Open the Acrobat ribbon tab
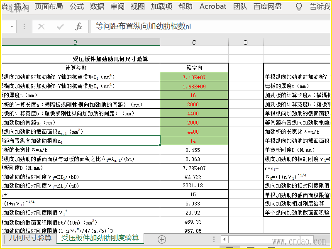Viewport: 332px width, 249px height. coord(213,7)
